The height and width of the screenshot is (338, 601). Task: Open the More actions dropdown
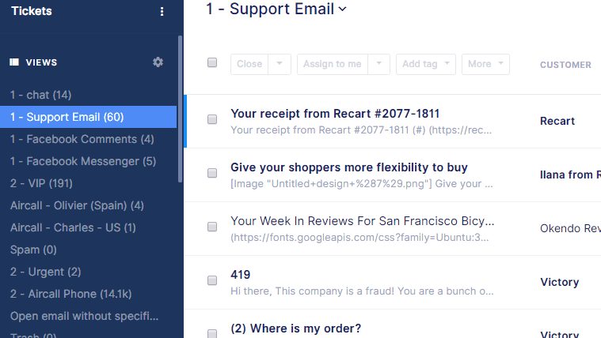point(485,64)
